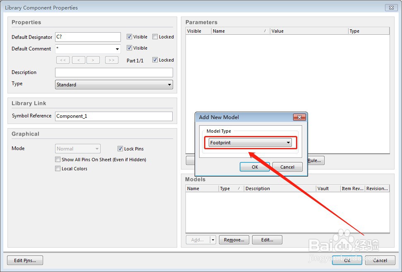
Task: Click the Remove... button under Models
Action: click(x=234, y=240)
